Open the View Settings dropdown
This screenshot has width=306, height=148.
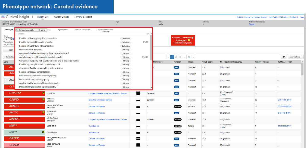pos(296,57)
